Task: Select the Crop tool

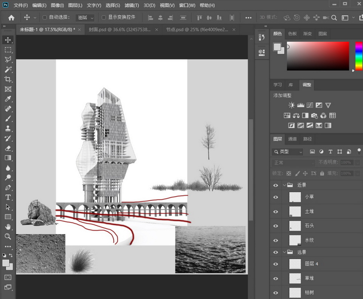Action: tap(8, 79)
